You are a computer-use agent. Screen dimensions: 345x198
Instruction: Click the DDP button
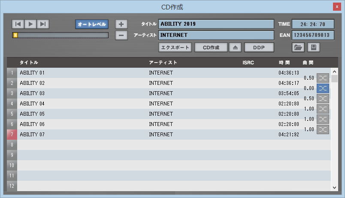click(x=259, y=47)
